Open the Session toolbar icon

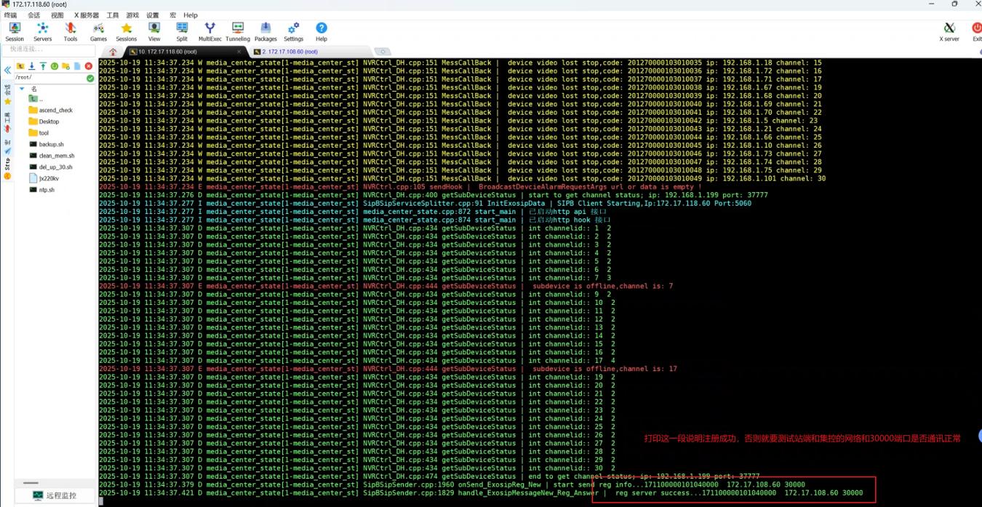coord(15,31)
